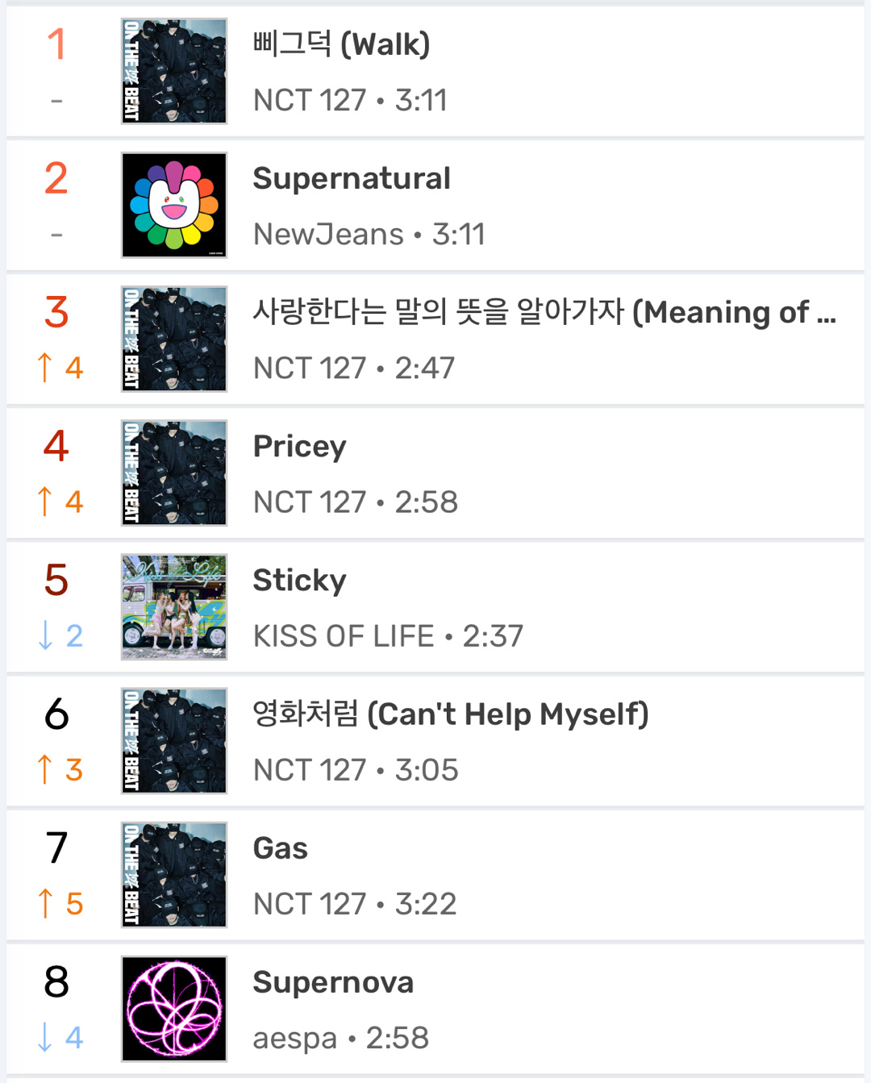This screenshot has width=871, height=1083.
Task: Click the down arrow rank change for Sticky
Action: click(45, 635)
